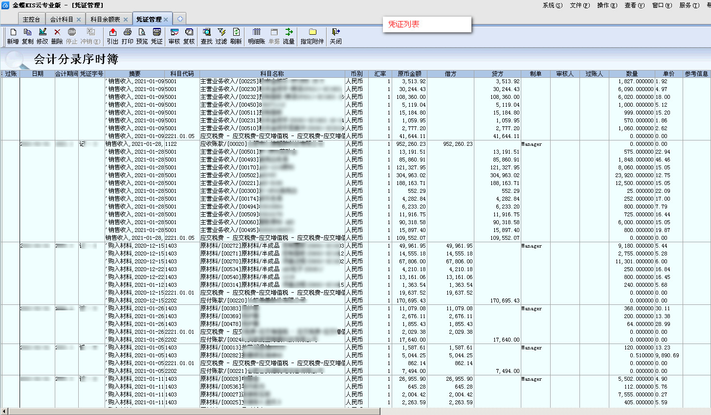Click the 原币金额 column header
Image resolution: width=711 pixels, height=415 pixels.
coord(409,74)
